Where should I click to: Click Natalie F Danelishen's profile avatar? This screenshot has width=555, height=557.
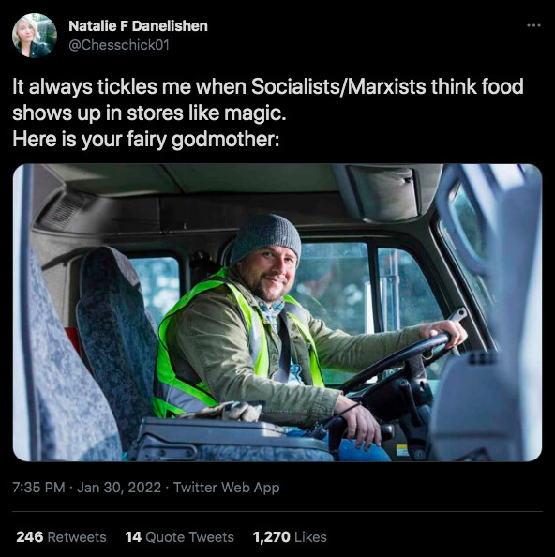[35, 36]
